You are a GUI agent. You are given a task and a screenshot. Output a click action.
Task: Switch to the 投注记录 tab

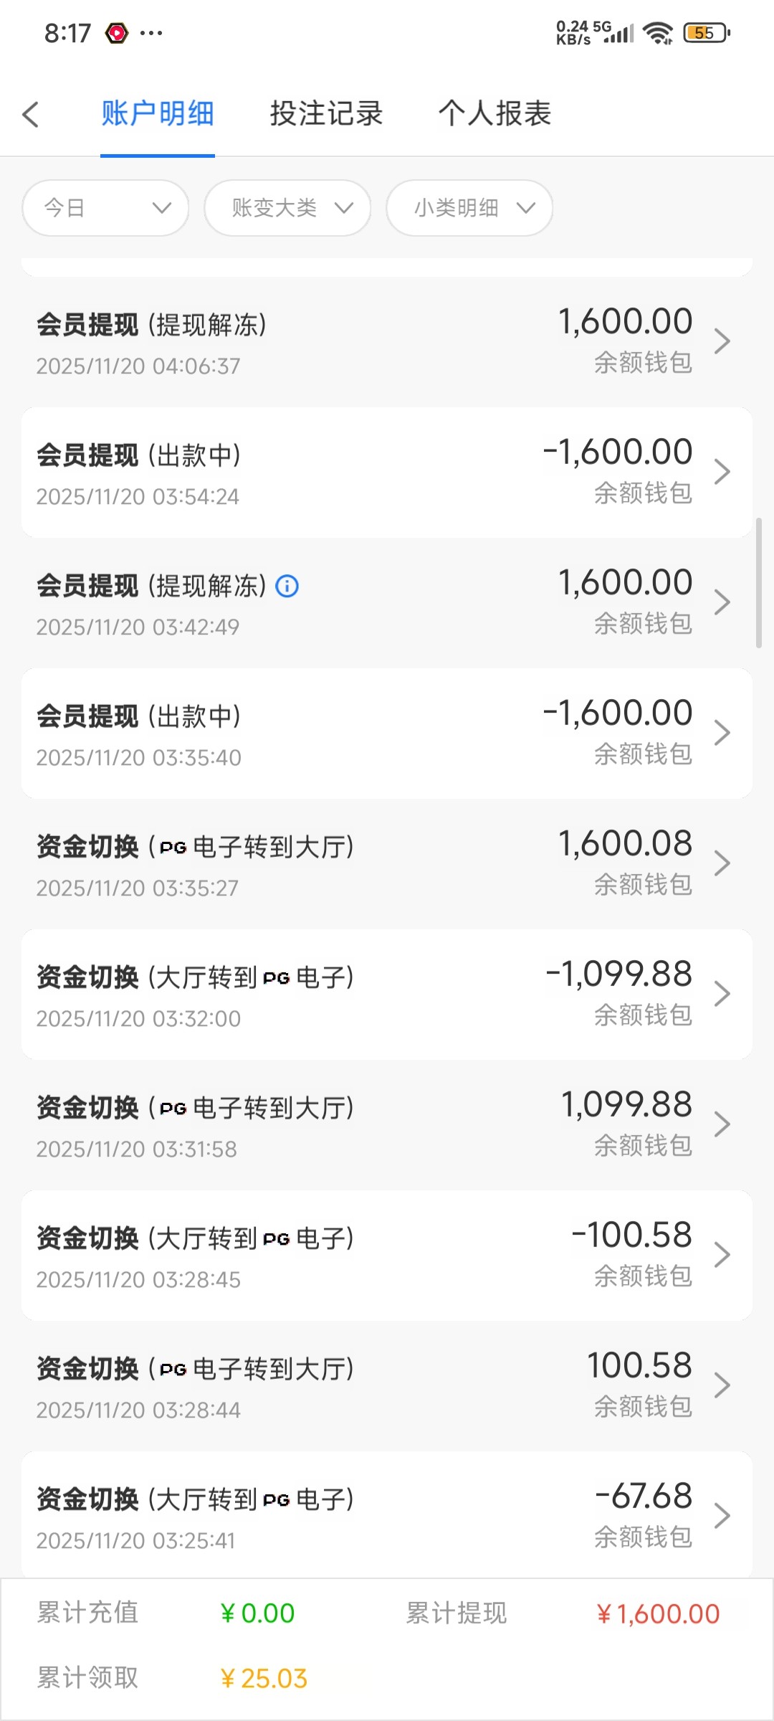coord(326,113)
